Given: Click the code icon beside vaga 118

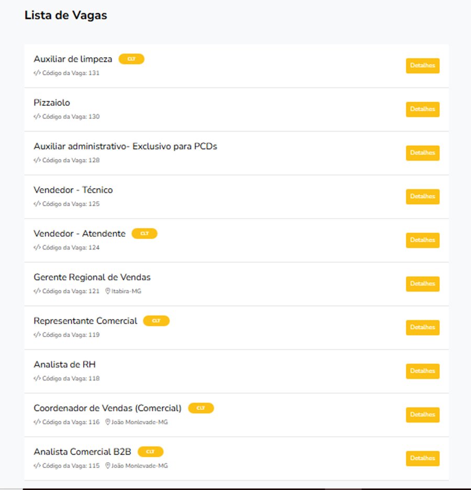Looking at the screenshot, I should (37, 378).
